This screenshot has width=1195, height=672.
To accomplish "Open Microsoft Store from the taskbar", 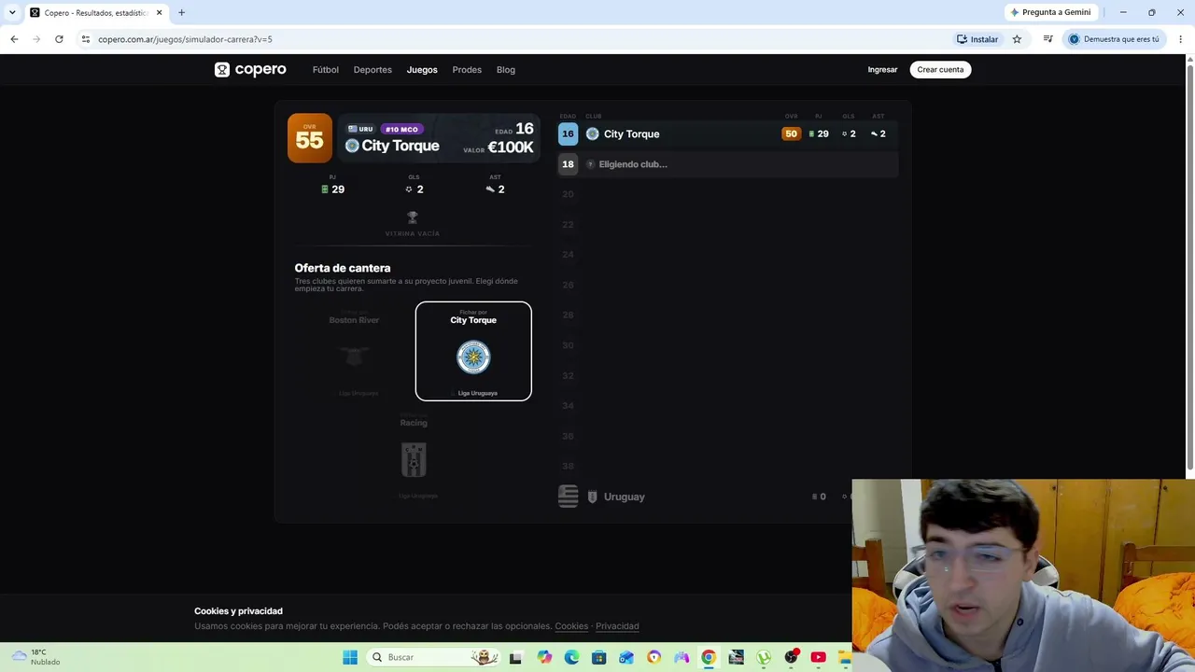I will point(599,657).
